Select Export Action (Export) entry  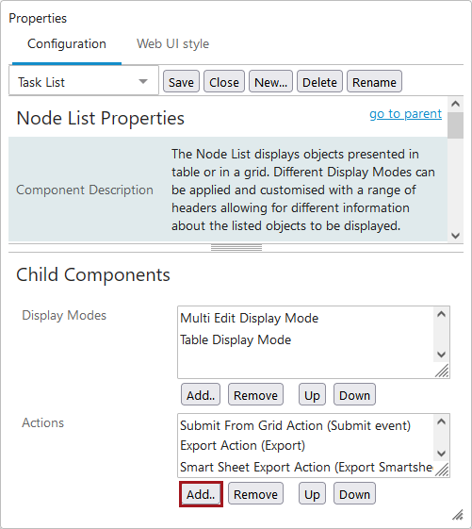click(x=242, y=446)
